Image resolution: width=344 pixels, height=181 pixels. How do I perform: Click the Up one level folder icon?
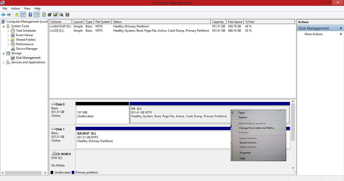pos(17,15)
